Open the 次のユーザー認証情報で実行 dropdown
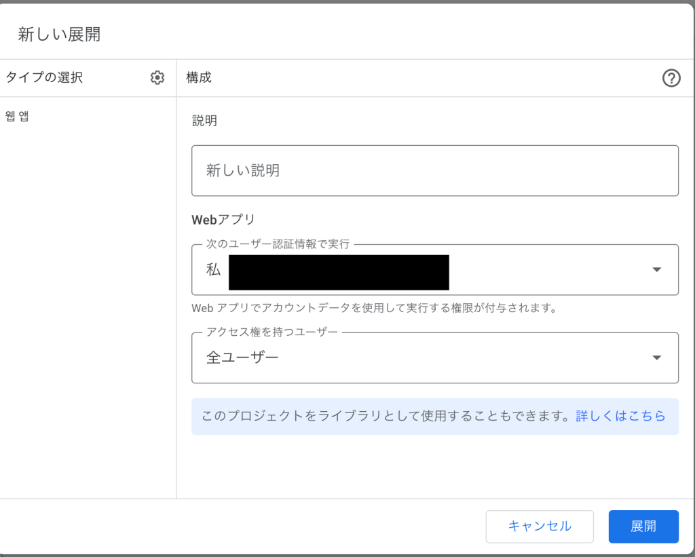 [x=434, y=270]
